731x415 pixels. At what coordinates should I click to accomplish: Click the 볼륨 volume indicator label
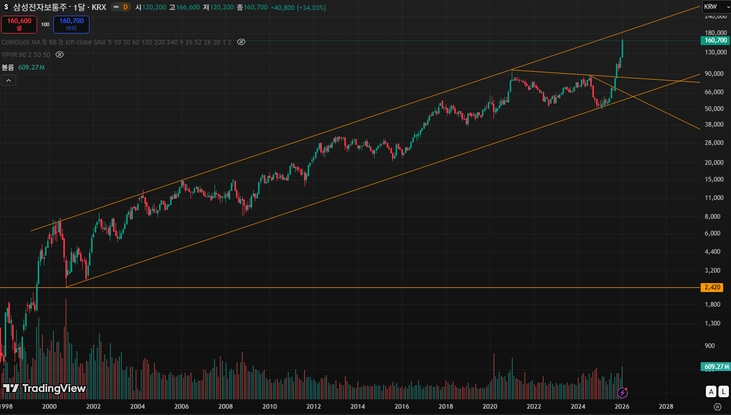click(8, 68)
